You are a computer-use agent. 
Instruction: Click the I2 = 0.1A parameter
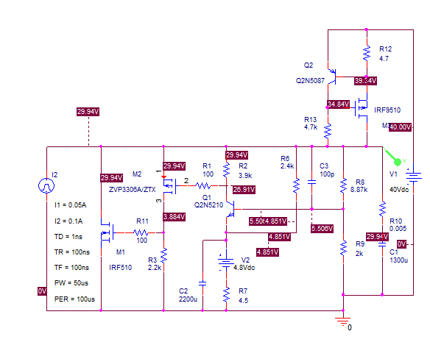point(68,221)
